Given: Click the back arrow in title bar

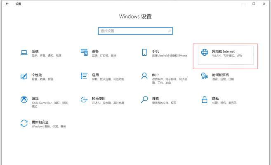Looking at the screenshot, I should coord(7,4).
